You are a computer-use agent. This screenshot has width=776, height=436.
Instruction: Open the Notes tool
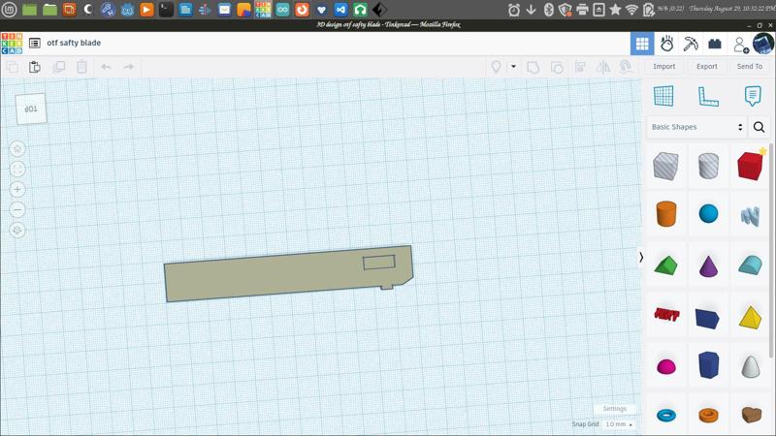pyautogui.click(x=753, y=96)
